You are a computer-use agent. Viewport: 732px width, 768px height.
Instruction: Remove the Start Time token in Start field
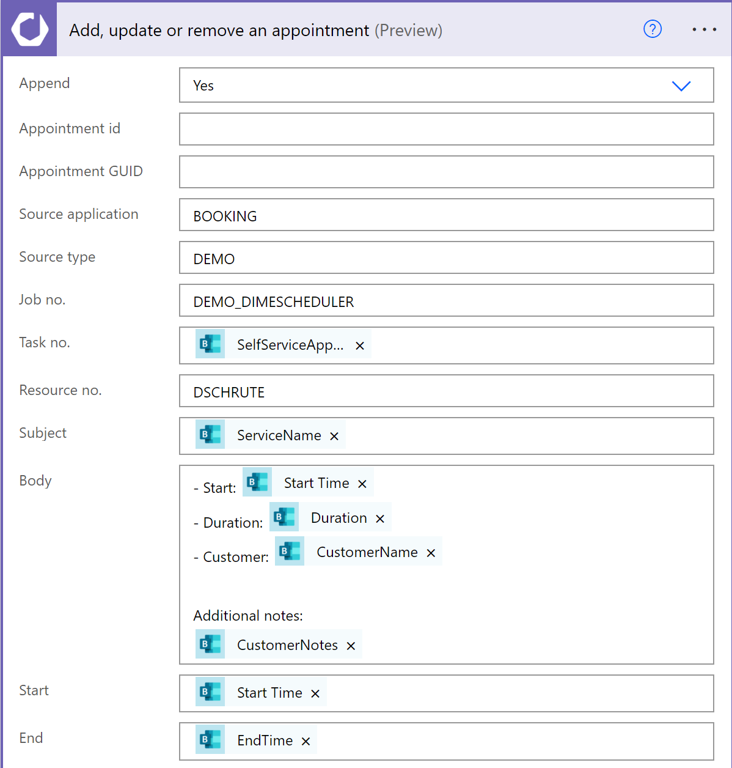pos(315,694)
